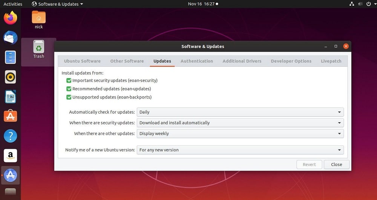Image resolution: width=377 pixels, height=200 pixels.
Task: Select the Updates tab
Action: tap(162, 61)
